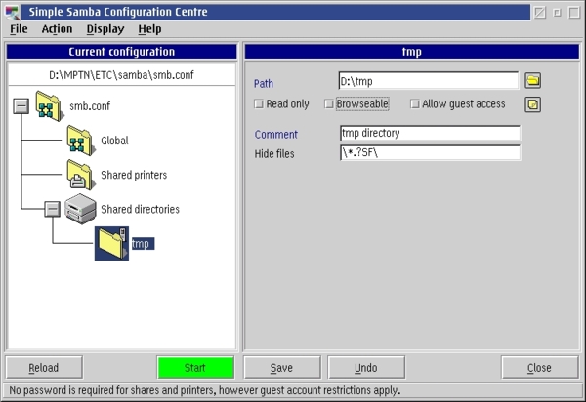
Task: Click the Comment label
Action: click(x=276, y=135)
